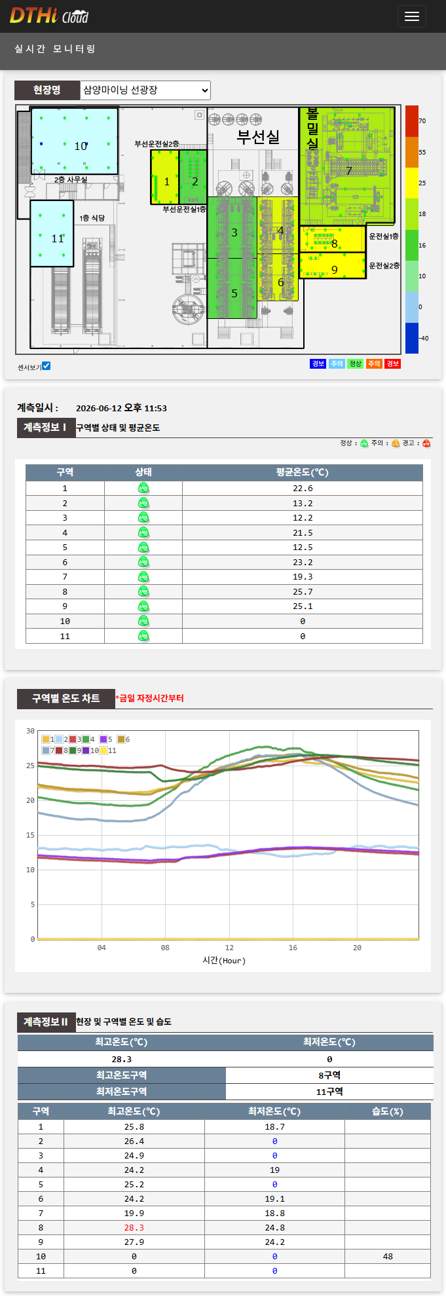This screenshot has height=1296, width=446.
Task: Click zone 3 on the floor plan
Action: pos(232,227)
